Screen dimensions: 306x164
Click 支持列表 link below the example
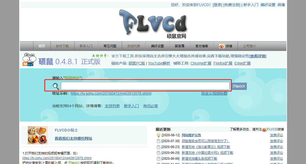pyautogui.click(x=112, y=106)
